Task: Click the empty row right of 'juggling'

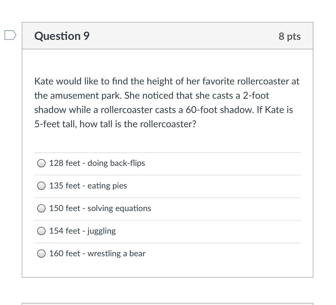Action: 208,231
